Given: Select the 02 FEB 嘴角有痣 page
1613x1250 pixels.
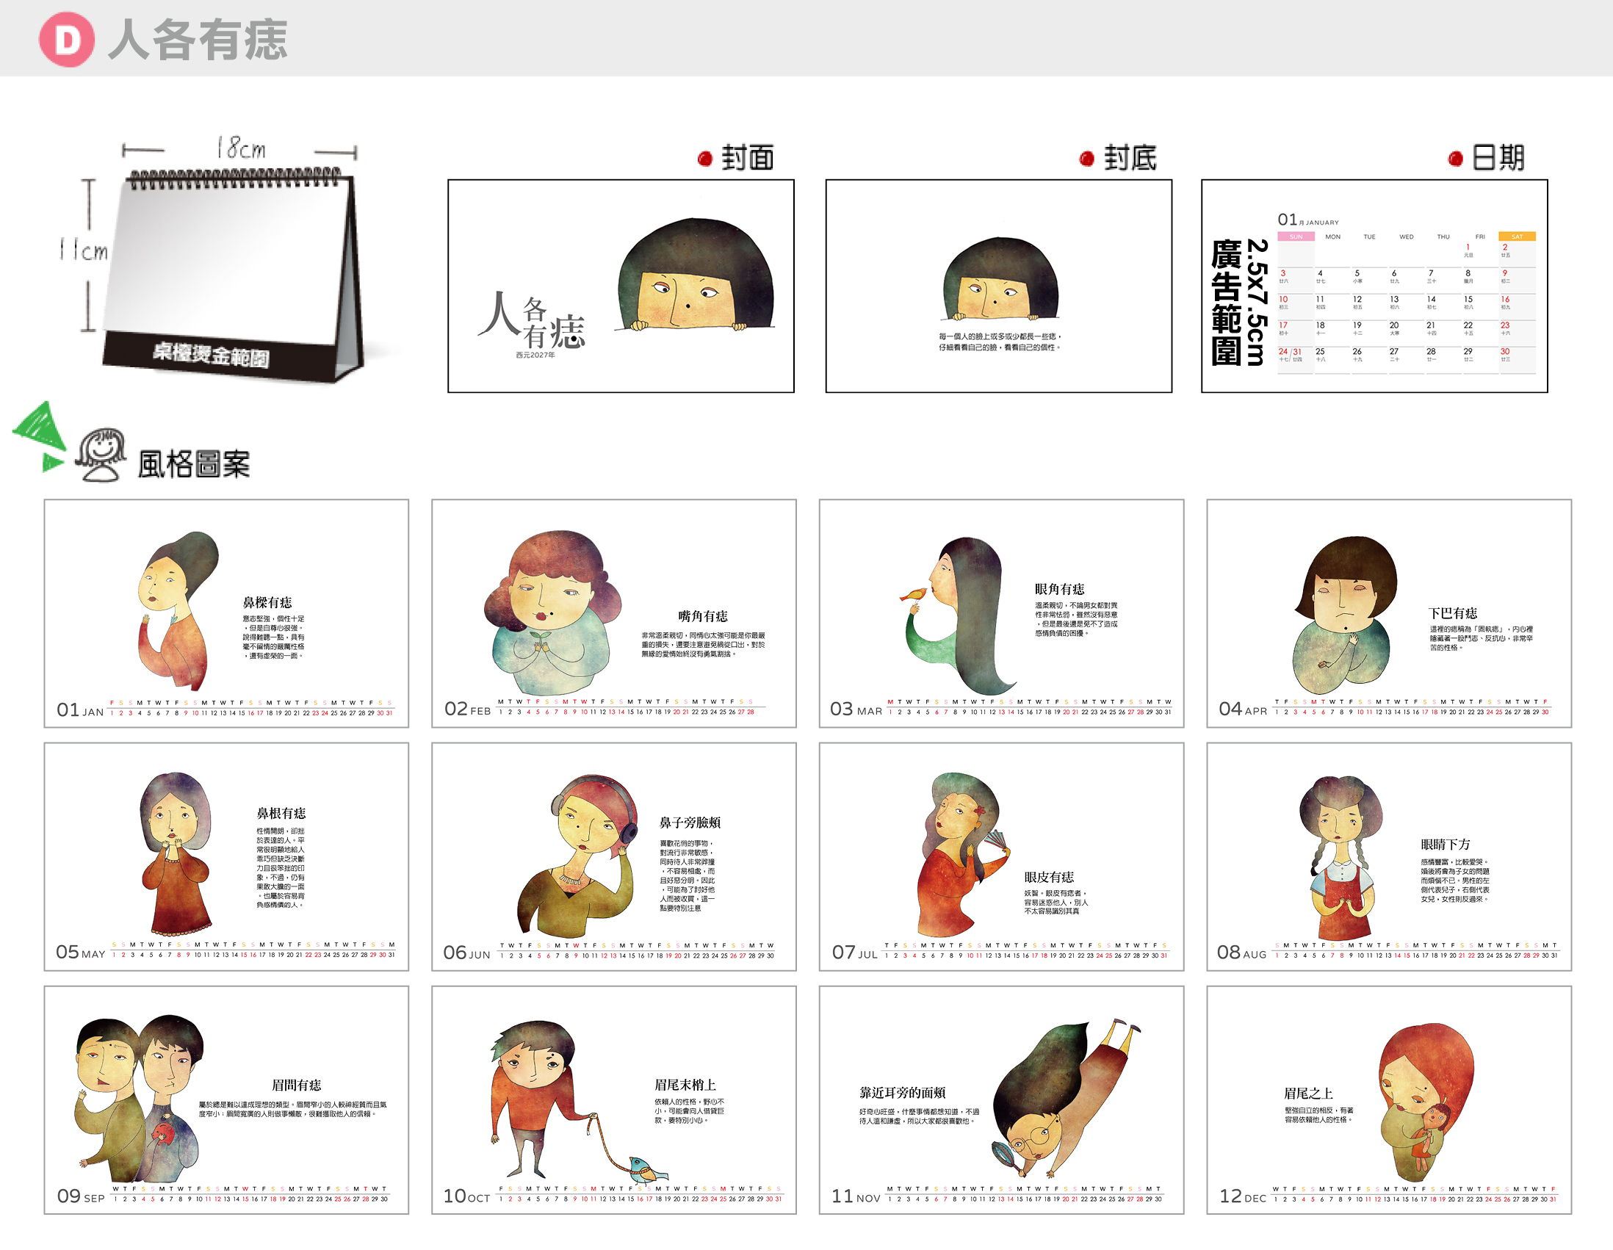Looking at the screenshot, I should [x=614, y=613].
